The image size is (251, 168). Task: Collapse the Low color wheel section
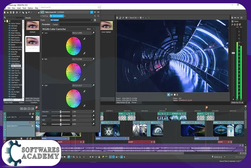(43, 33)
